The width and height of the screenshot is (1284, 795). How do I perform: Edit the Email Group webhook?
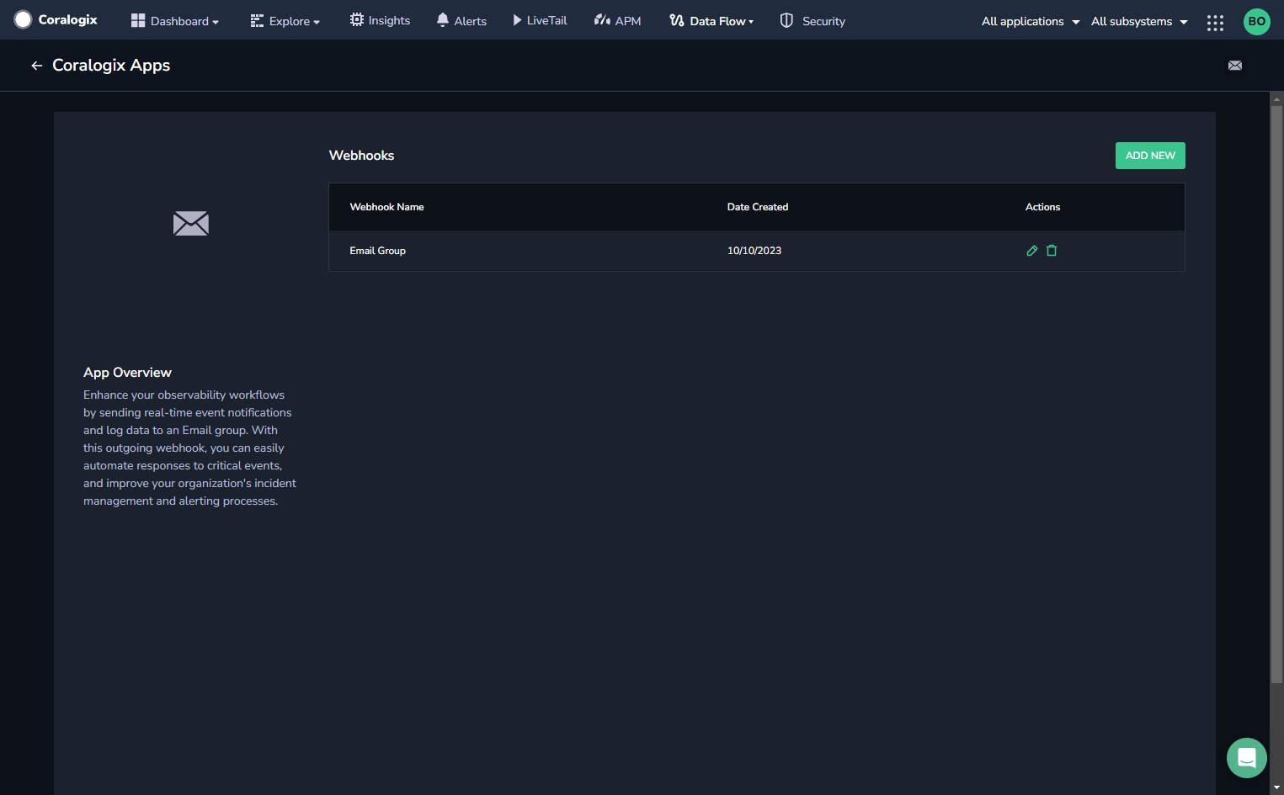(1032, 251)
